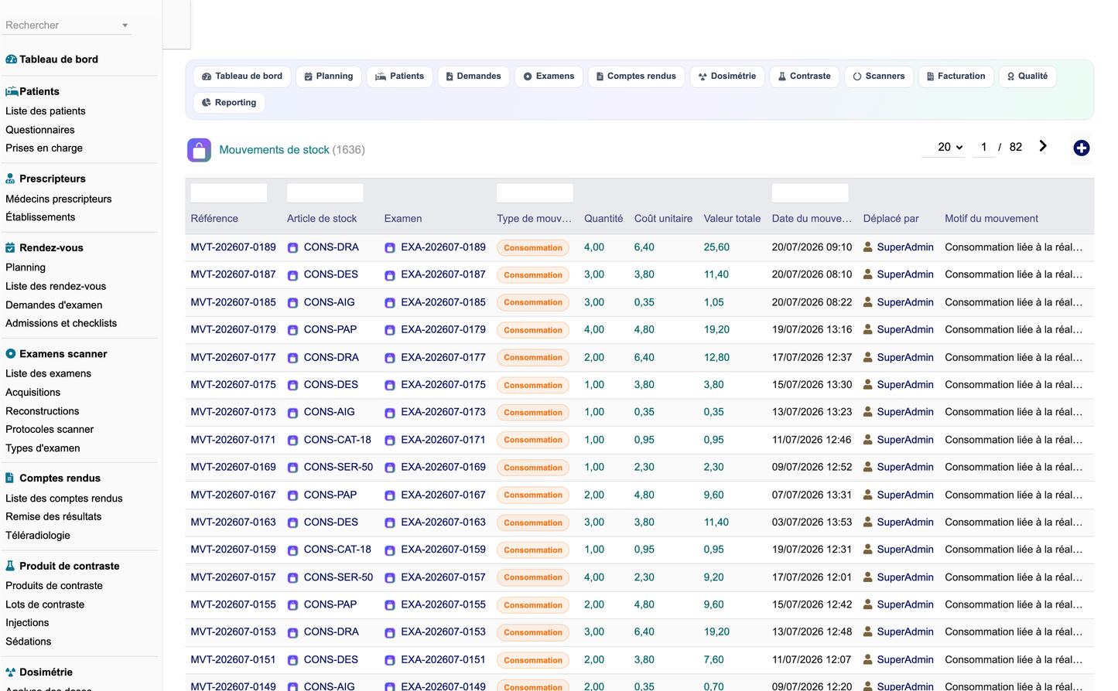Click the Mouvements de stock bag icon

(x=199, y=150)
